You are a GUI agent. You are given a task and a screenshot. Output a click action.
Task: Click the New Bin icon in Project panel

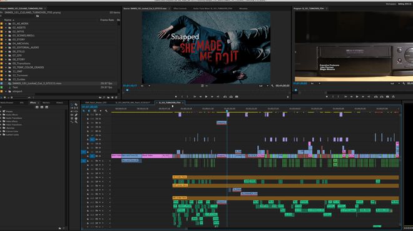pyautogui.click(x=108, y=98)
